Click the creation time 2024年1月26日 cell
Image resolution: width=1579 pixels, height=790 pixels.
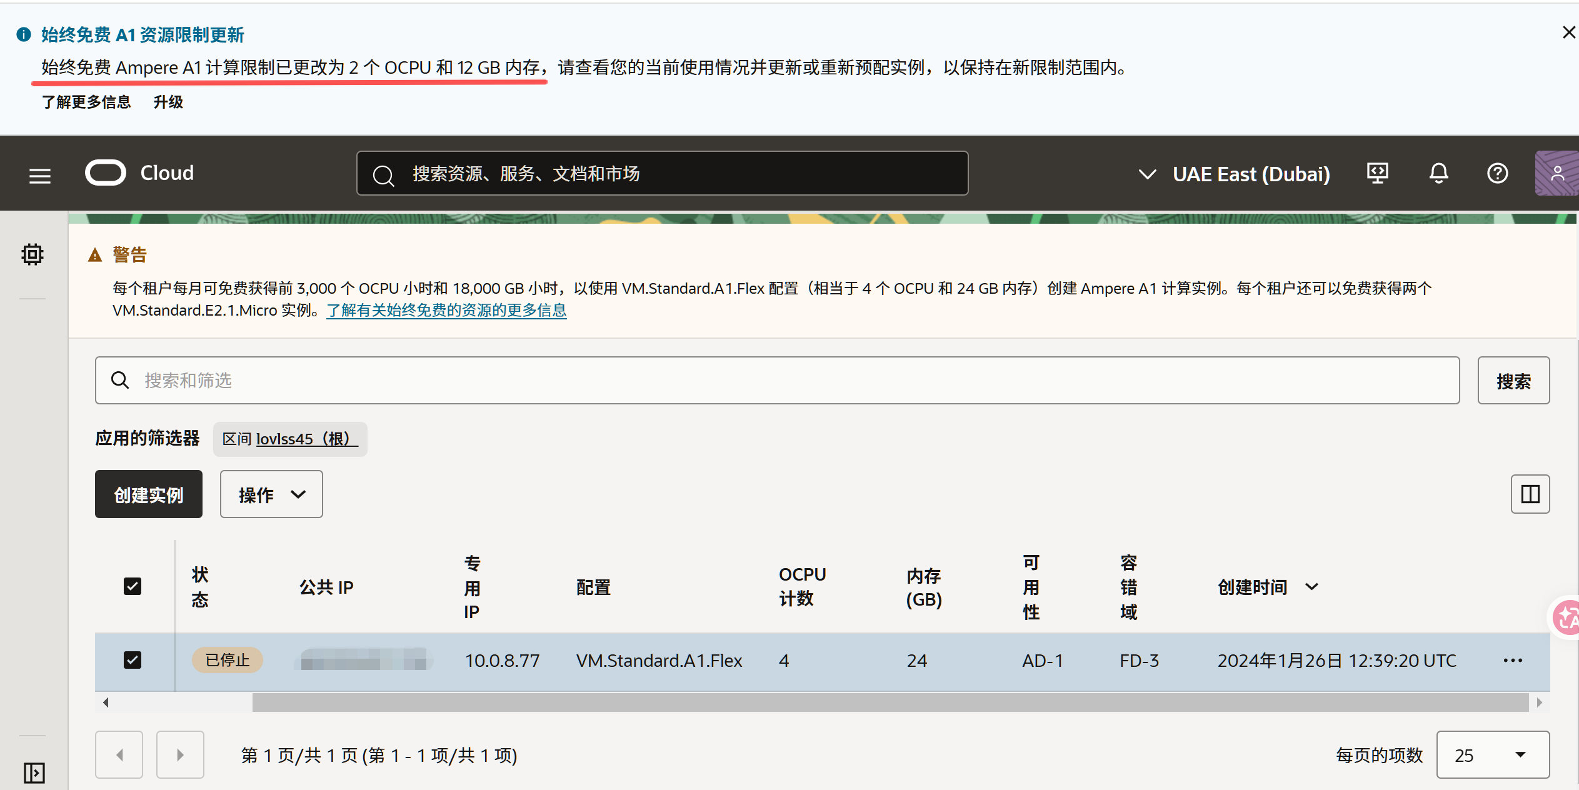1336,661
